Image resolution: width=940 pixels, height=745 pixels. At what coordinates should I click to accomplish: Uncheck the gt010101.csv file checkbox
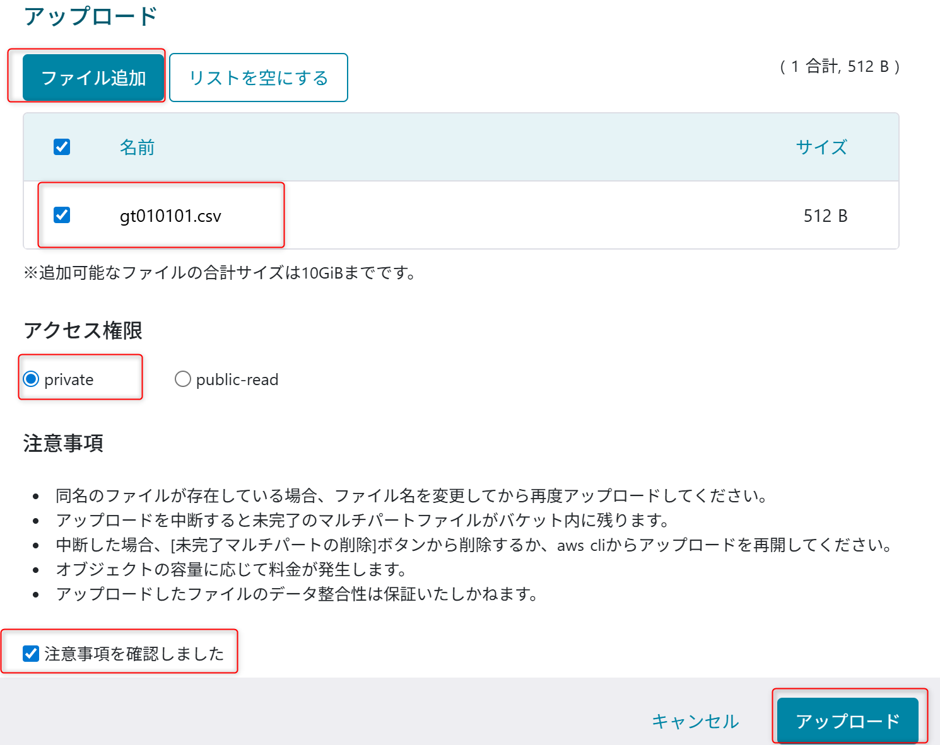point(61,215)
